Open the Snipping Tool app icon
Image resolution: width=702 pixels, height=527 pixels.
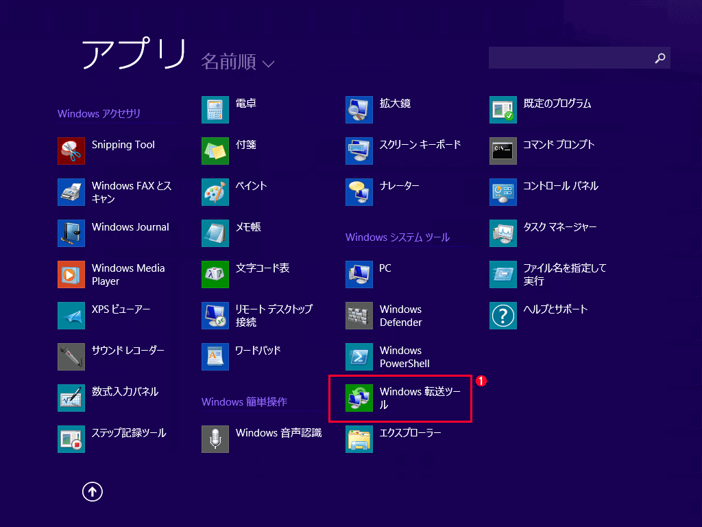(x=71, y=151)
